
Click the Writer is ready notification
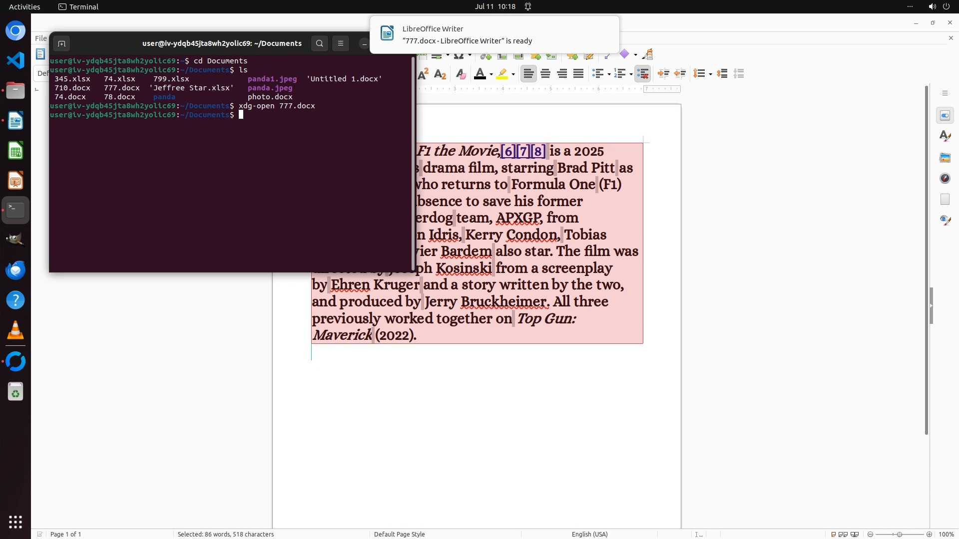click(494, 34)
